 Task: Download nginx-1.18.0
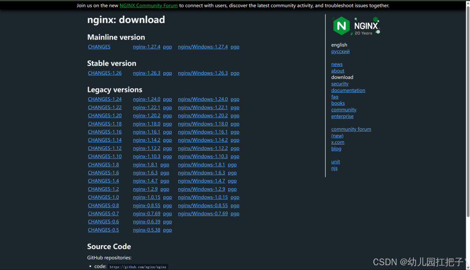(x=147, y=124)
